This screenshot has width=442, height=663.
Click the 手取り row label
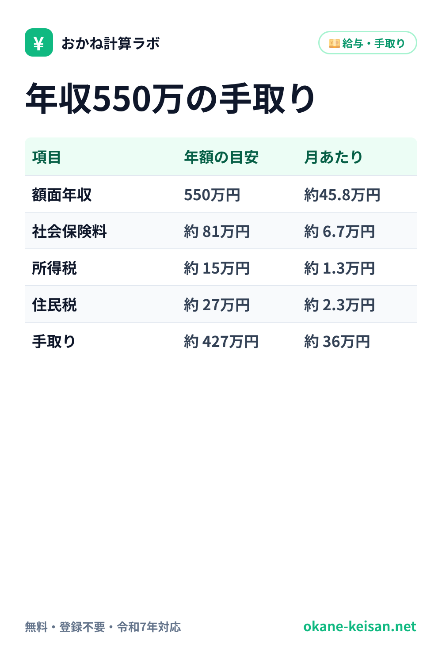[x=54, y=341]
